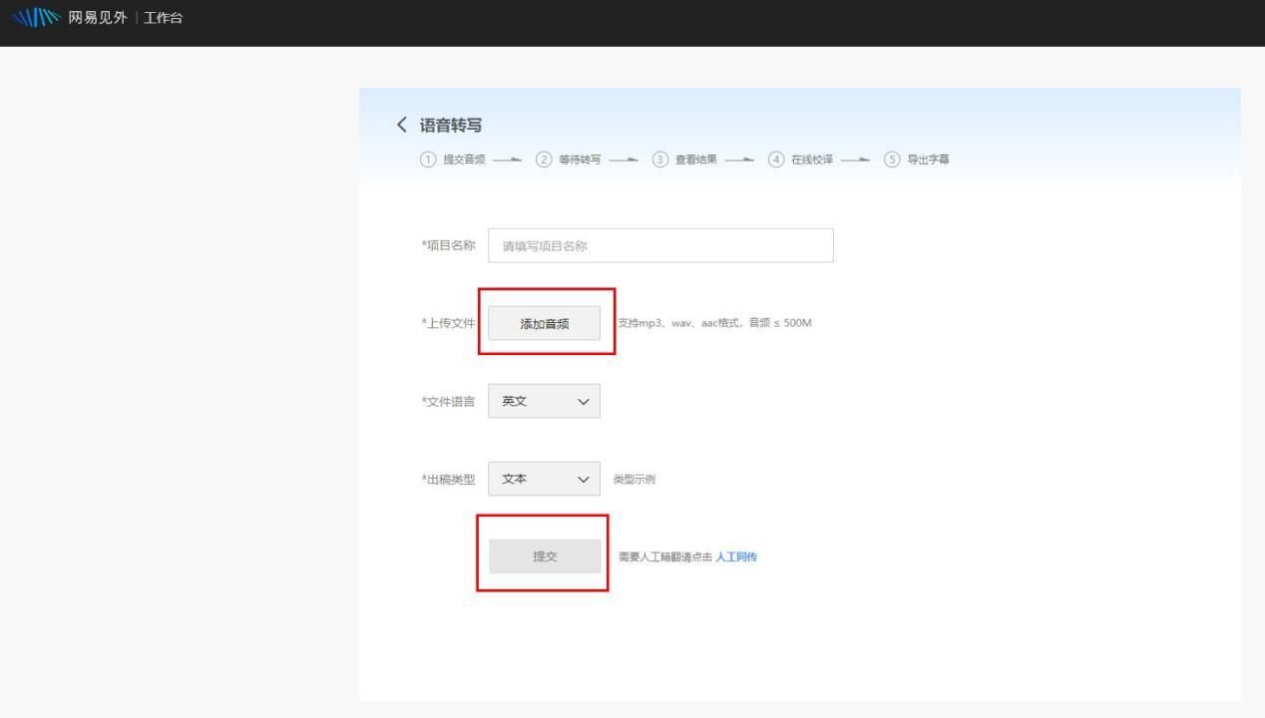Select step 2 等待转写
The width and height of the screenshot is (1265, 718).
569,160
